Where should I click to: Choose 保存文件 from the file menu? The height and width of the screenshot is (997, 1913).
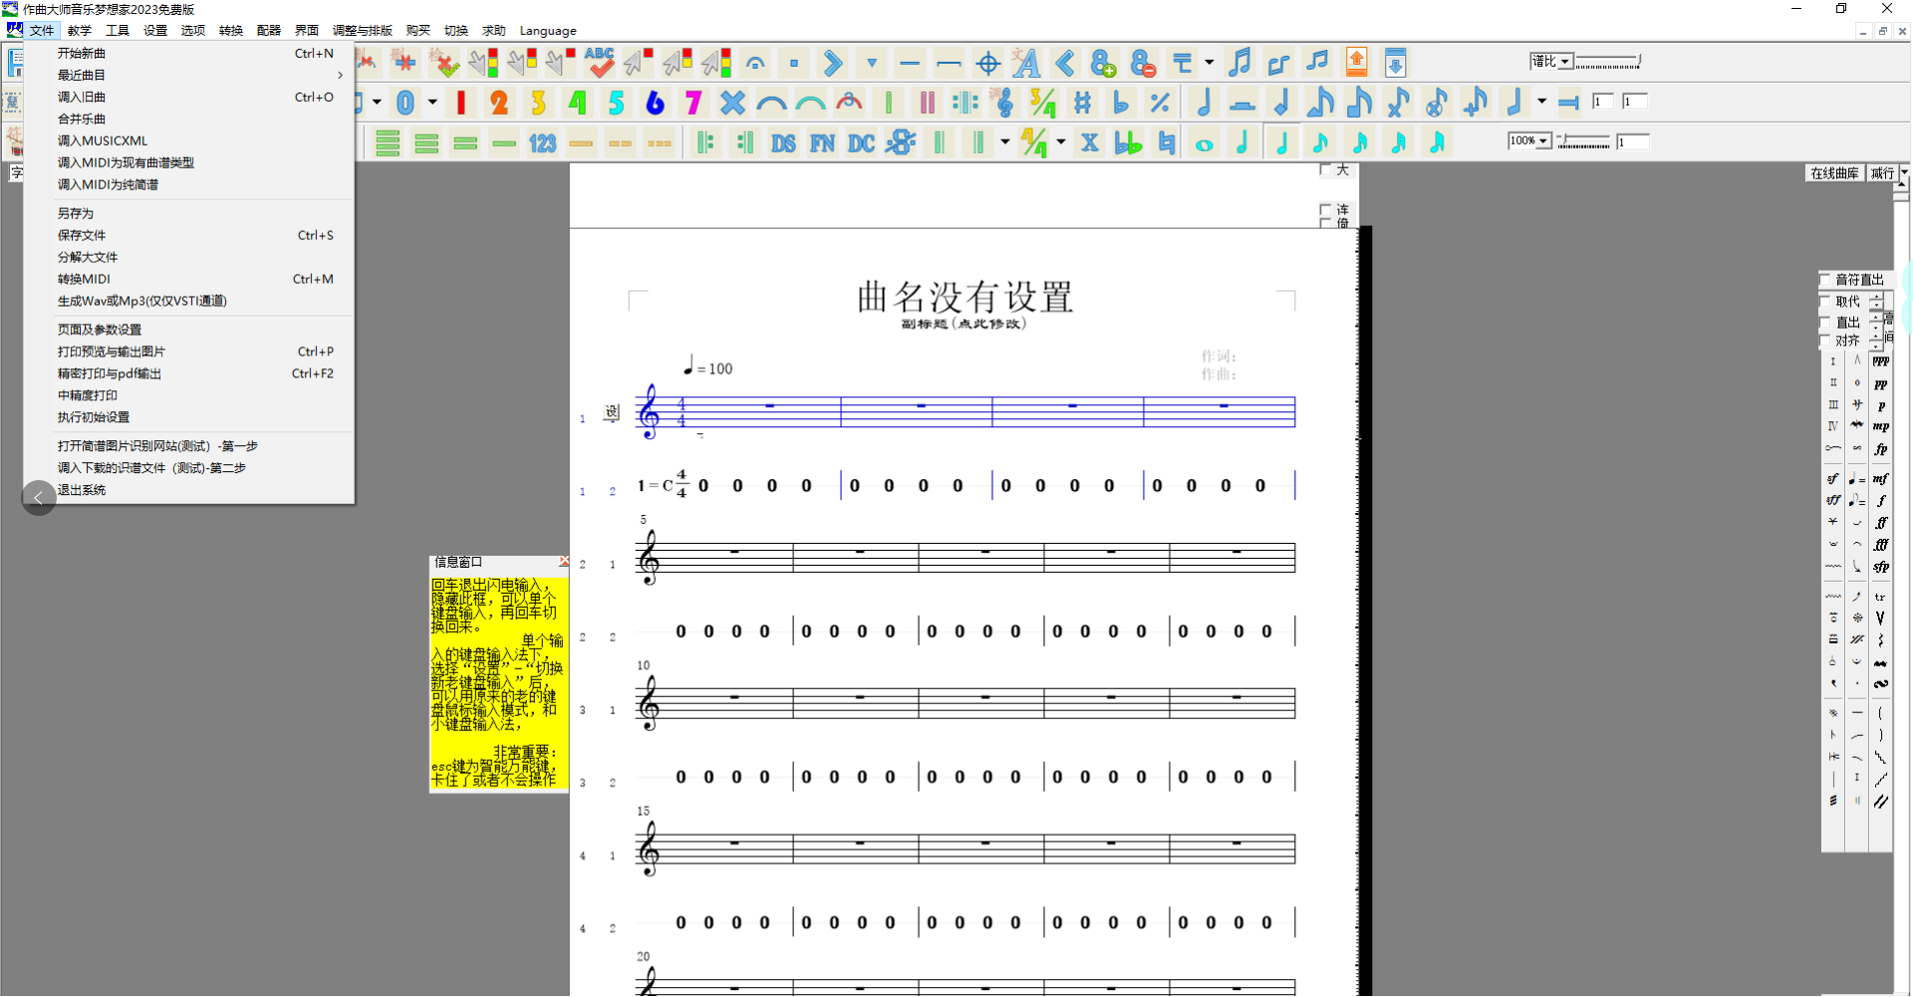[83, 235]
